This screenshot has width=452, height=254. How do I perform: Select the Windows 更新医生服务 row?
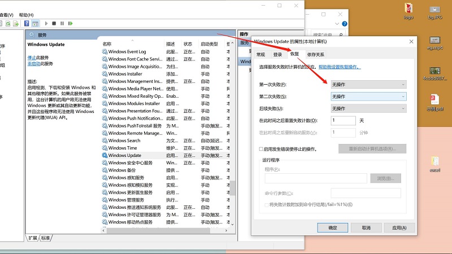pyautogui.click(x=166, y=192)
